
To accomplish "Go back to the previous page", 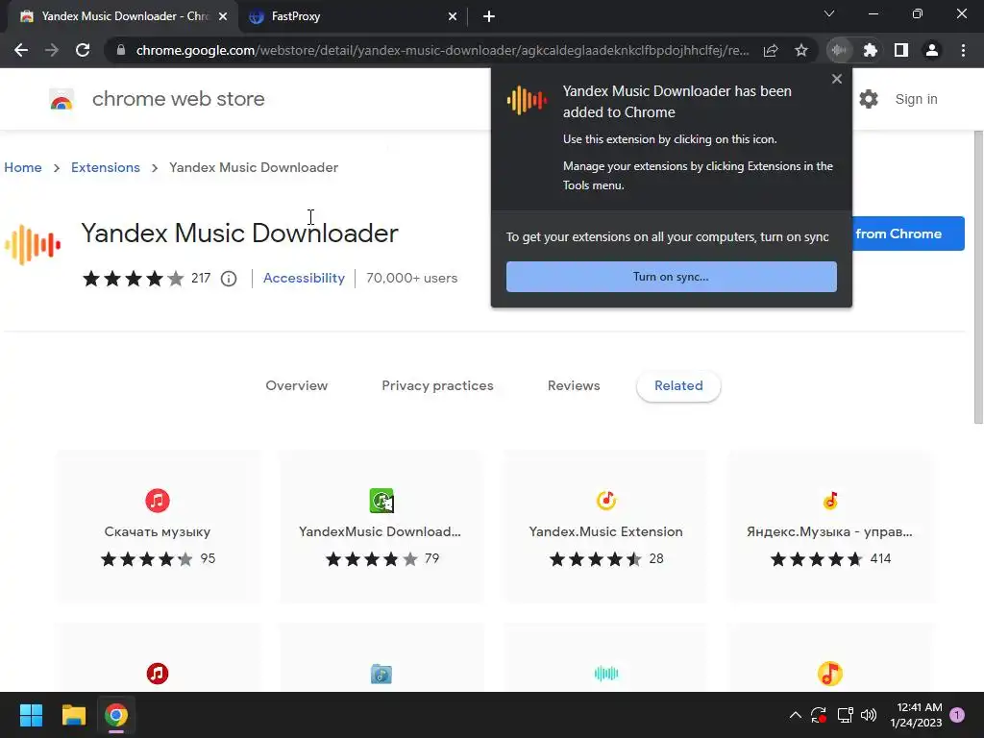I will (x=21, y=50).
